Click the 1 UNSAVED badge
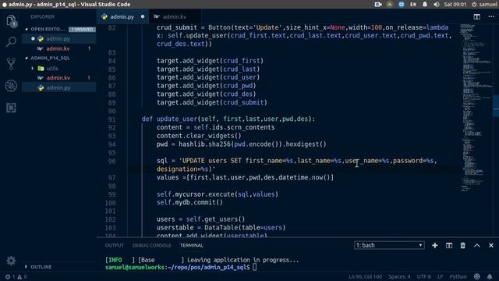Screen dimensions: 499x281 pyautogui.click(x=82, y=29)
